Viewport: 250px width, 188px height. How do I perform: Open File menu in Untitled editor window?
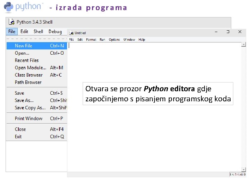[x=71, y=39]
